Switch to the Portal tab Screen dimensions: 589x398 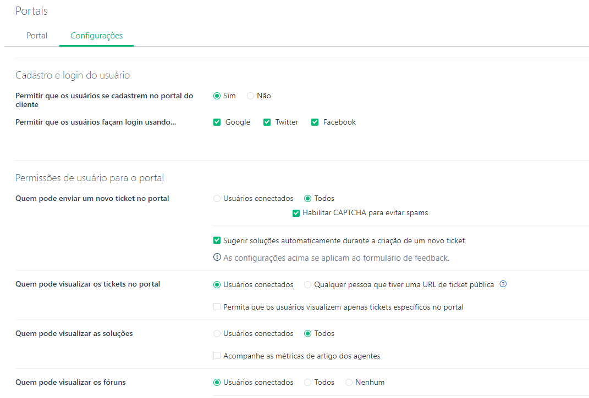coord(37,35)
